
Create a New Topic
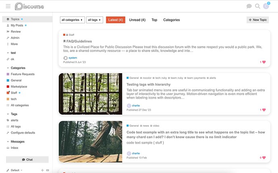(257, 20)
